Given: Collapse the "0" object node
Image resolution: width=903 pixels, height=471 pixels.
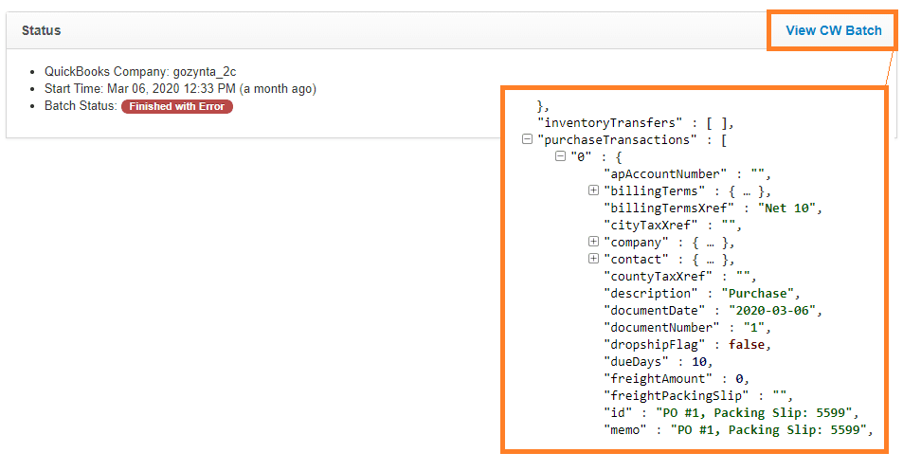Looking at the screenshot, I should point(560,156).
